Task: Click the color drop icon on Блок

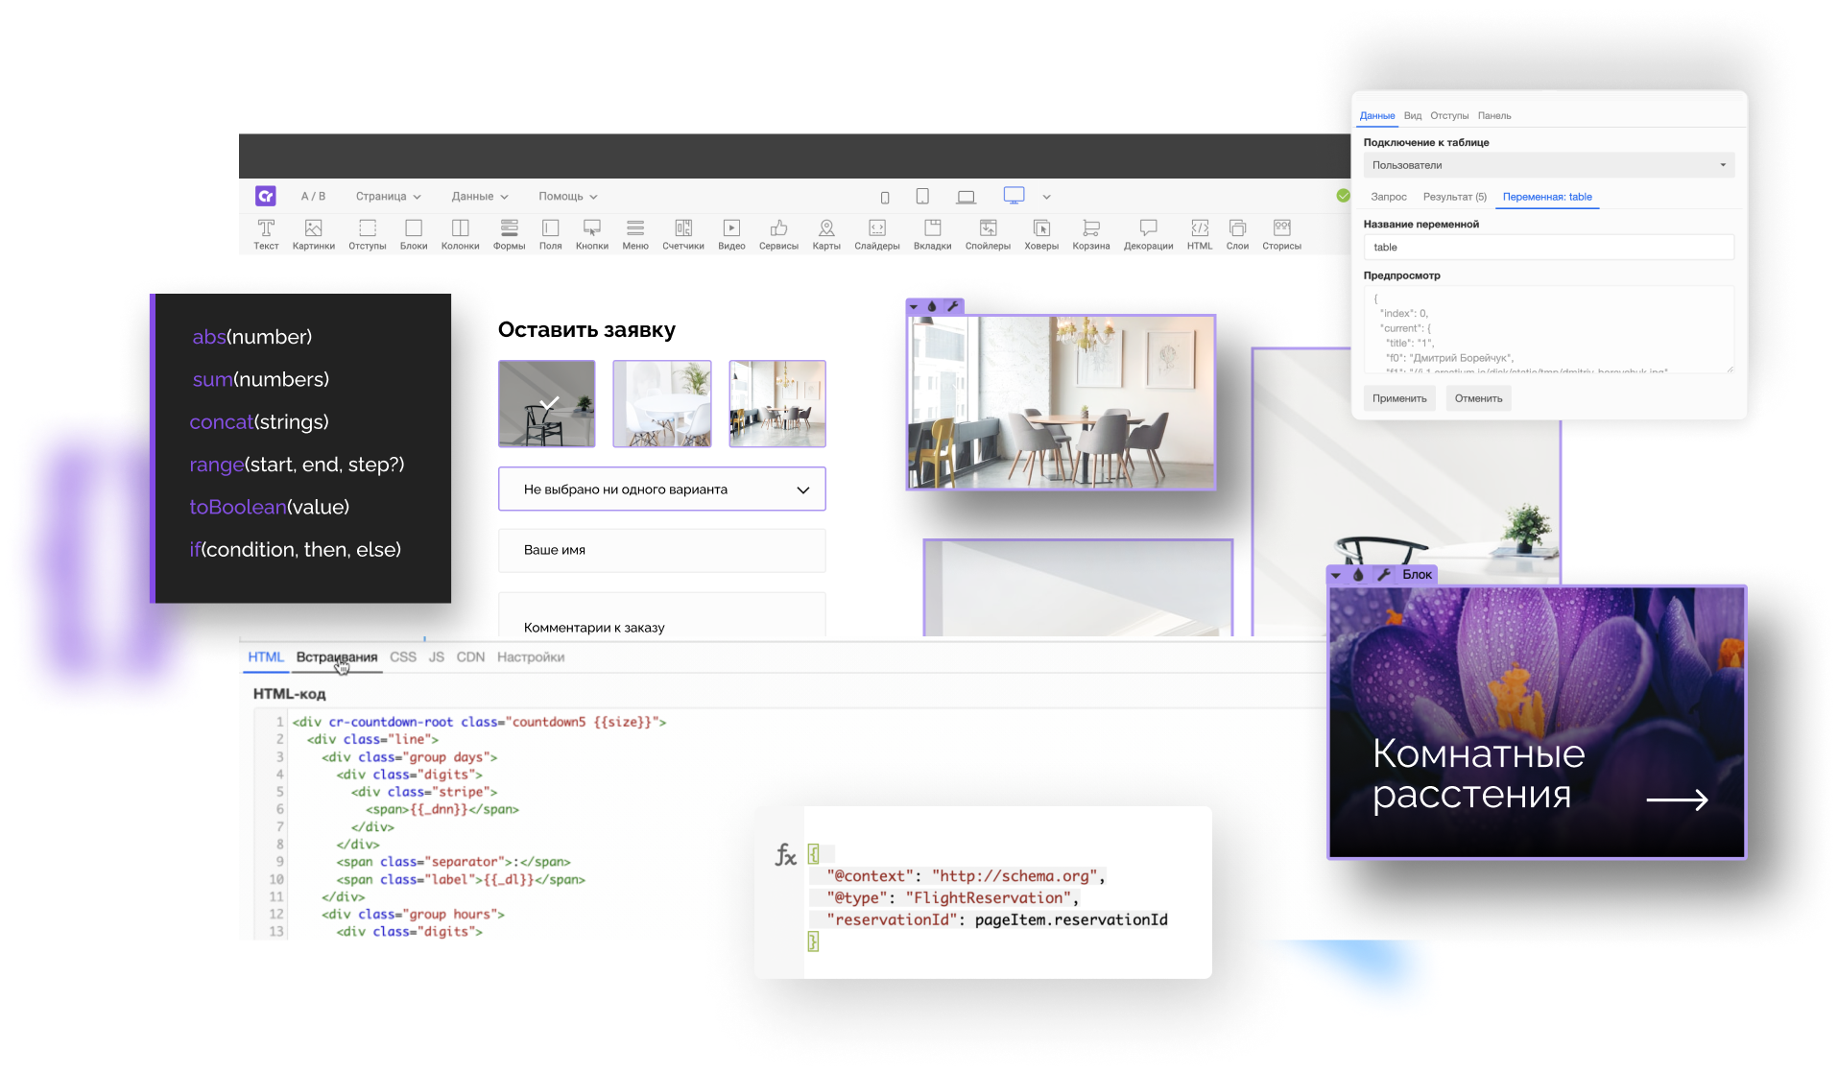Action: [x=1358, y=575]
